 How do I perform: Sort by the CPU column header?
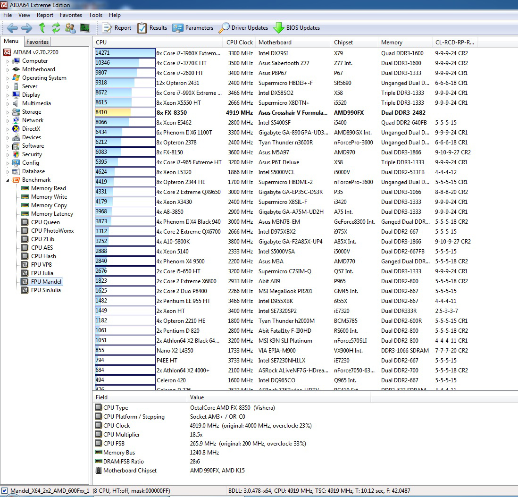point(157,42)
